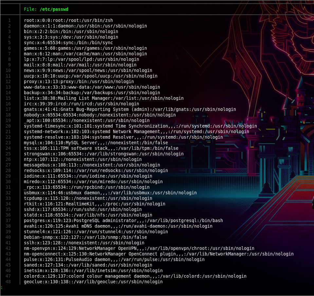This screenshot has width=314, height=296.
Task: Click the Mailing List Manager entry
Action: (x=103, y=98)
